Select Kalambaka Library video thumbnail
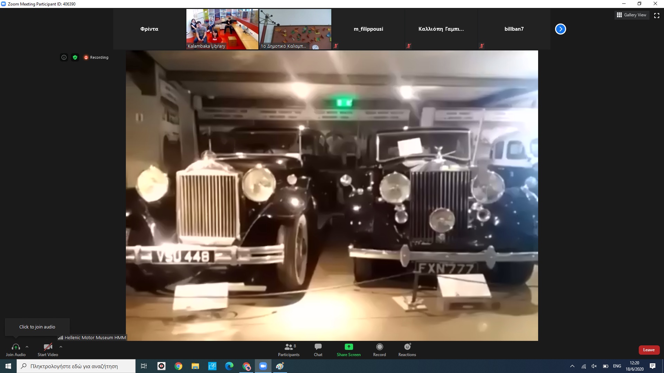The width and height of the screenshot is (664, 373). tap(222, 29)
